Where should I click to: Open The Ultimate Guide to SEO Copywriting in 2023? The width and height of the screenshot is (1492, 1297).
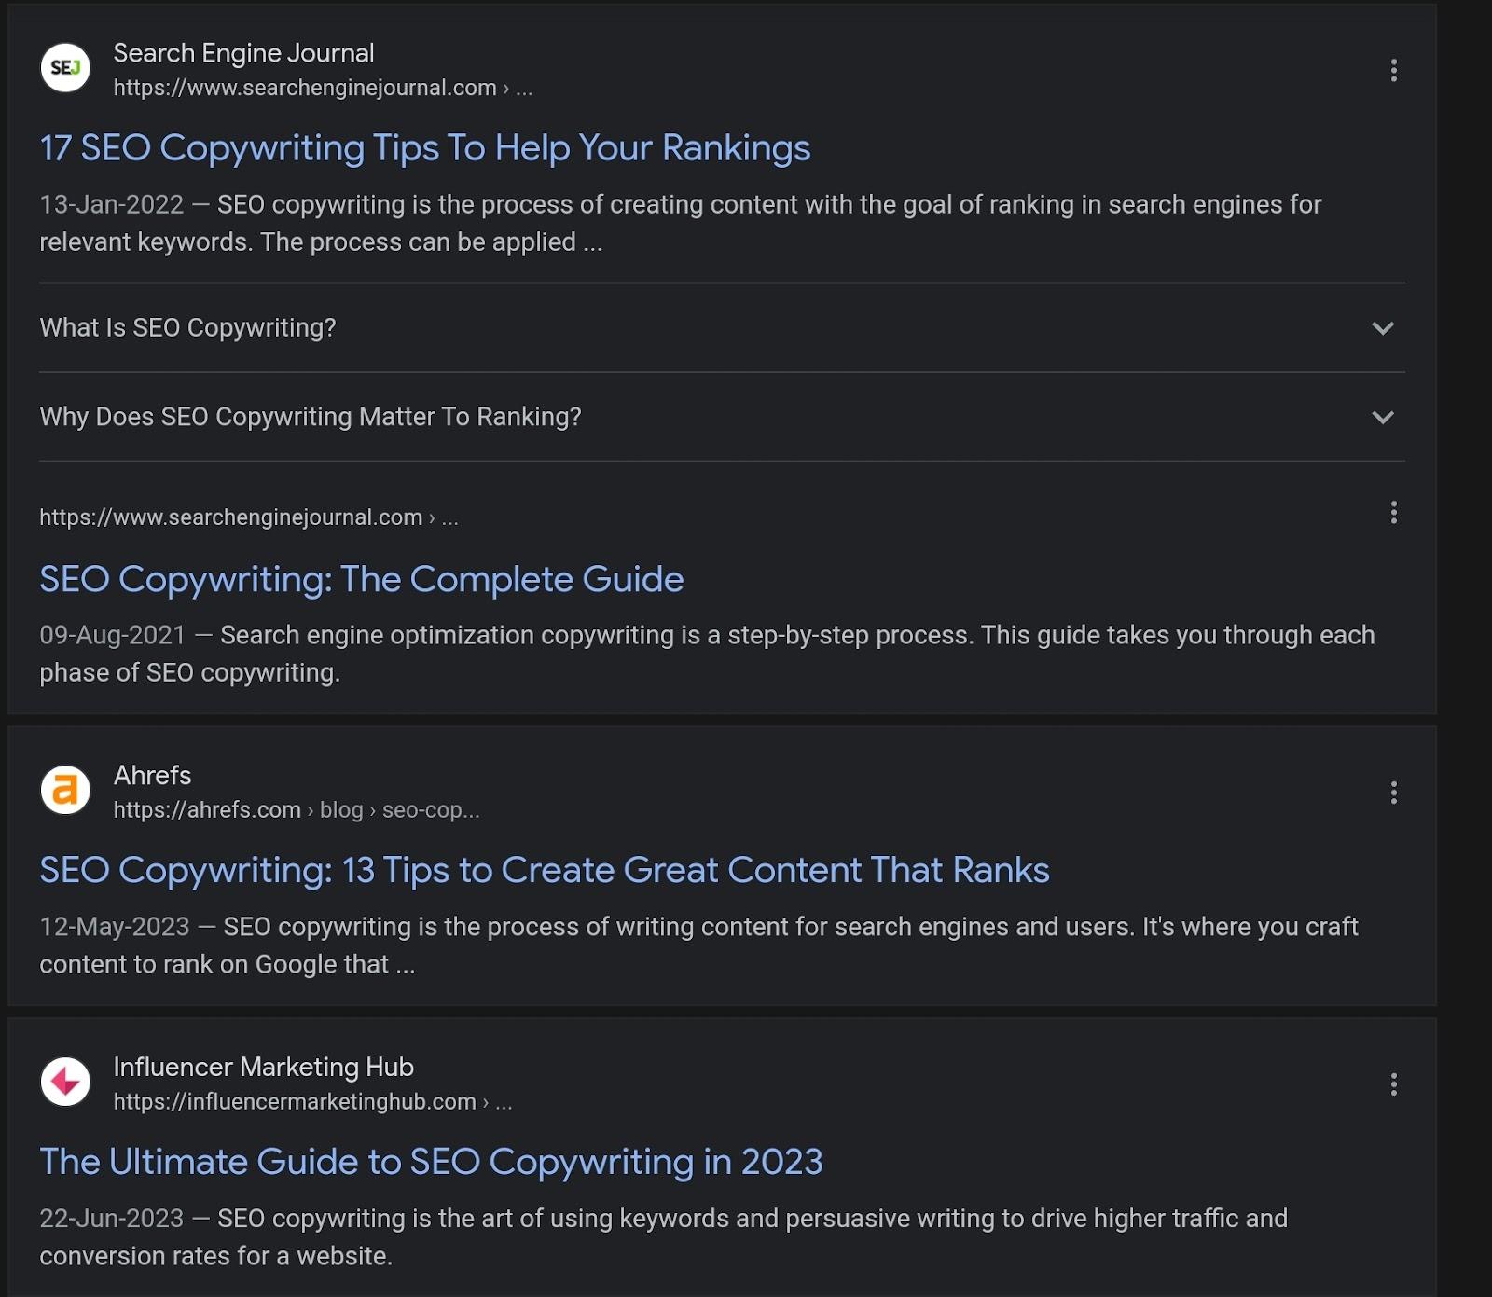pyautogui.click(x=431, y=1162)
